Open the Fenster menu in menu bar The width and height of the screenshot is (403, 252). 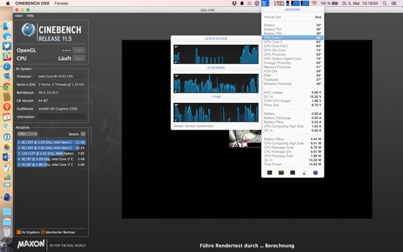click(x=61, y=3)
